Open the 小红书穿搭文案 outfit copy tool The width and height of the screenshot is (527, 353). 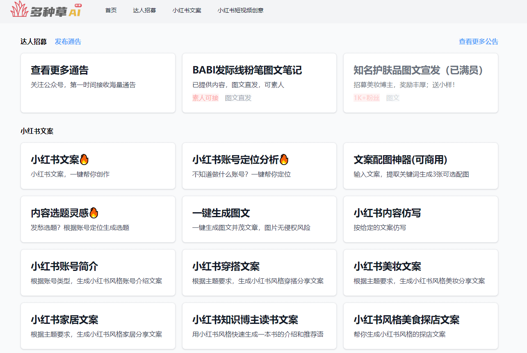pos(259,273)
